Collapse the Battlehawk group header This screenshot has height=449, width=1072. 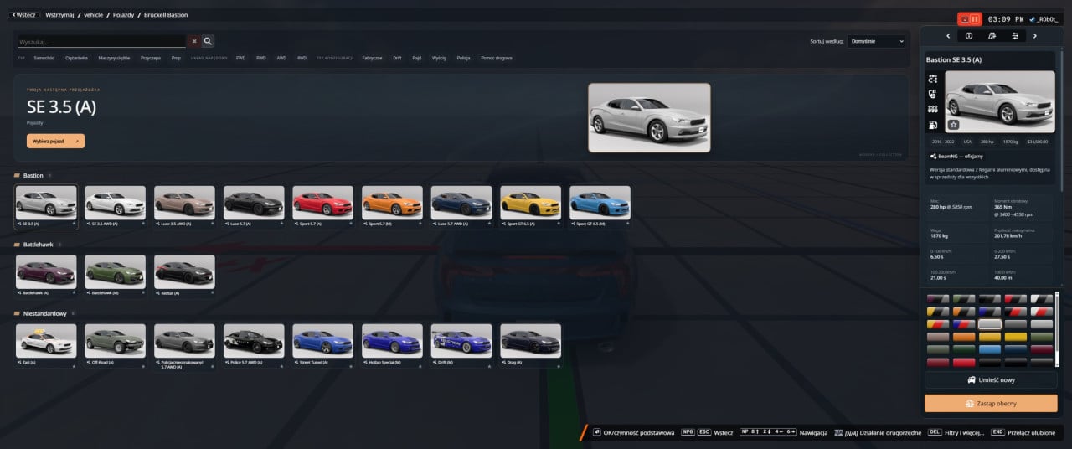[38, 245]
